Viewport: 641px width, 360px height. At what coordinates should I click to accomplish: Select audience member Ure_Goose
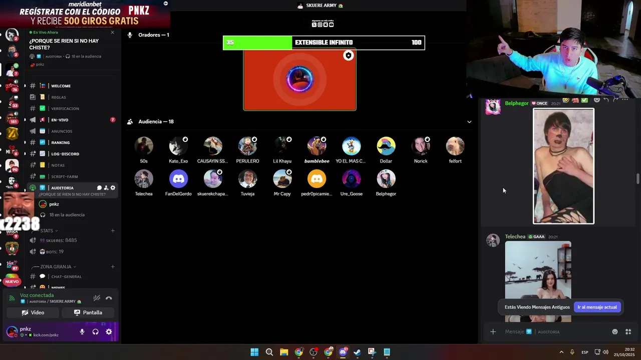pos(351,183)
